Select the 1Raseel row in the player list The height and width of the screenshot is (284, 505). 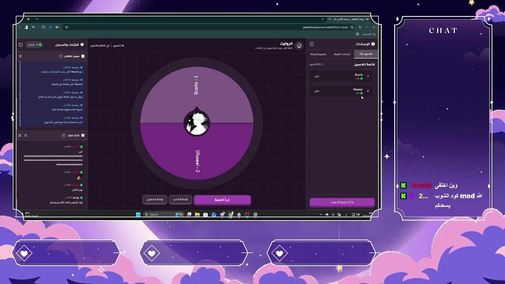[341, 91]
